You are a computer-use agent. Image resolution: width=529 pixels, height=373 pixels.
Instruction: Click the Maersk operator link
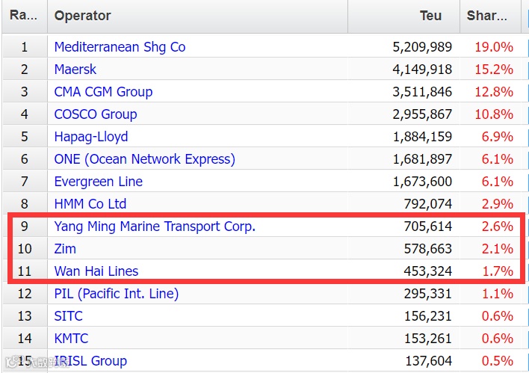point(75,70)
